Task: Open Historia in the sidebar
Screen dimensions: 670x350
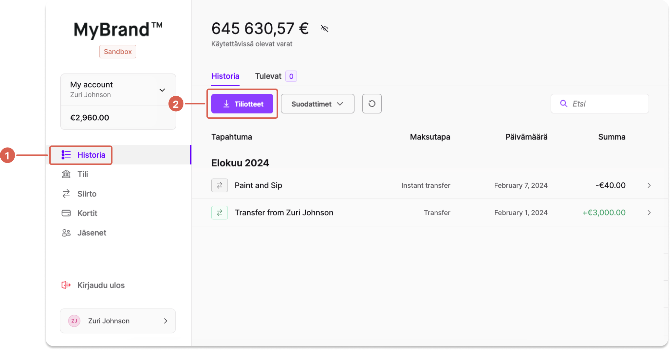Action: (x=118, y=155)
